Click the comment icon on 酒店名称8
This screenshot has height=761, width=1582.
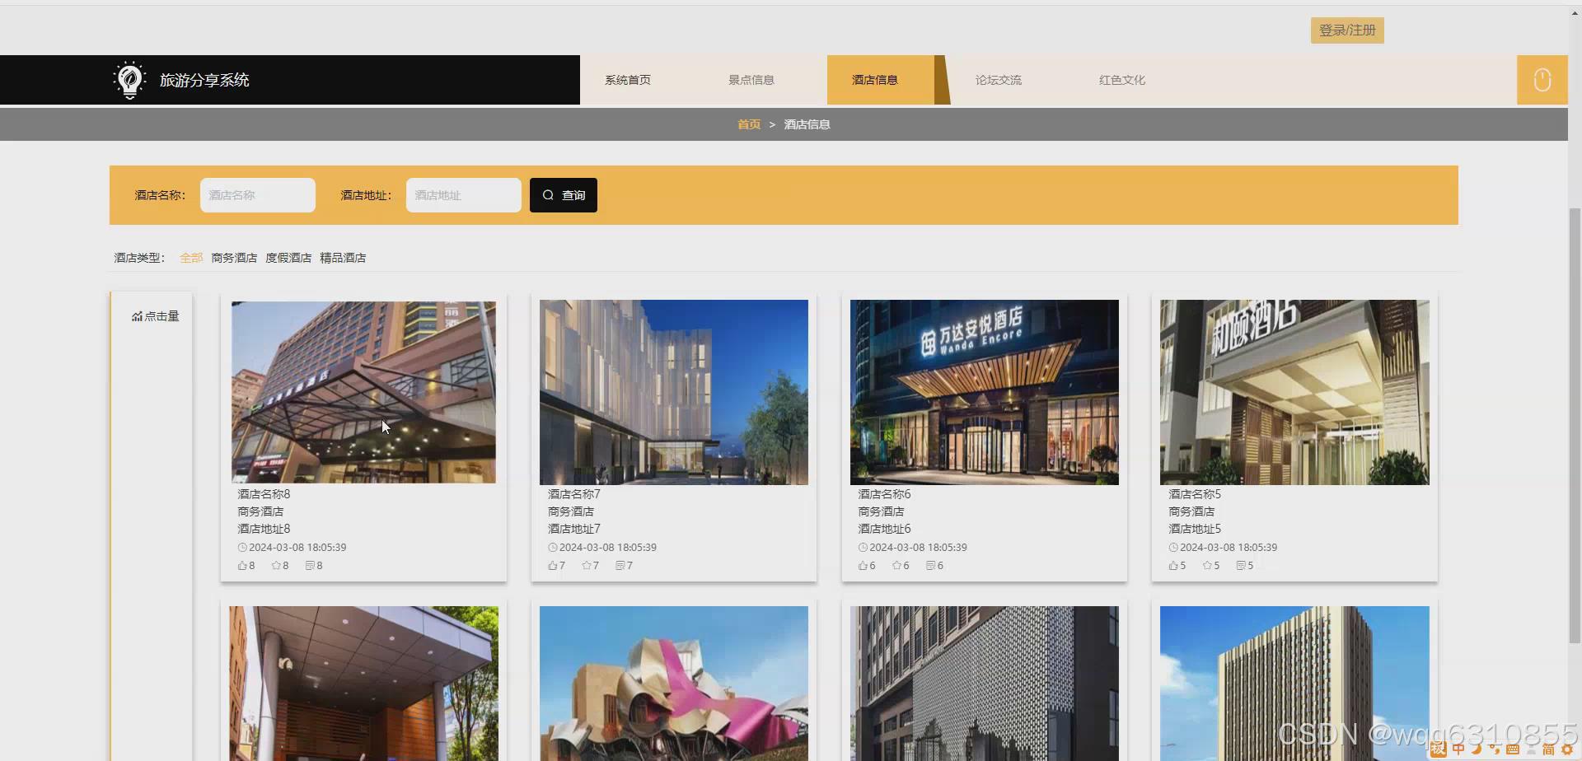[x=310, y=566]
